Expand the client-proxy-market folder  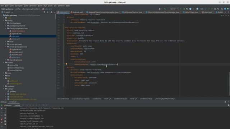6,26
